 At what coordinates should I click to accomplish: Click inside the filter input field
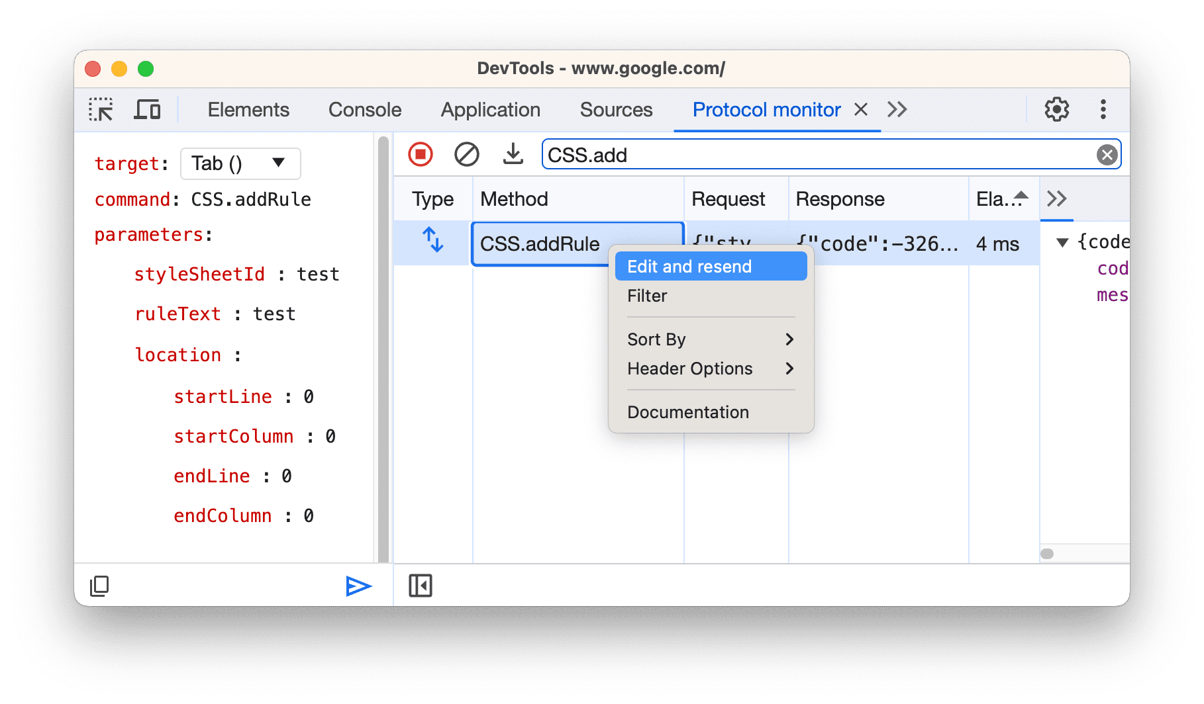(795, 154)
